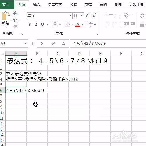Click the Paste clipboard icon

(x=6, y=16)
